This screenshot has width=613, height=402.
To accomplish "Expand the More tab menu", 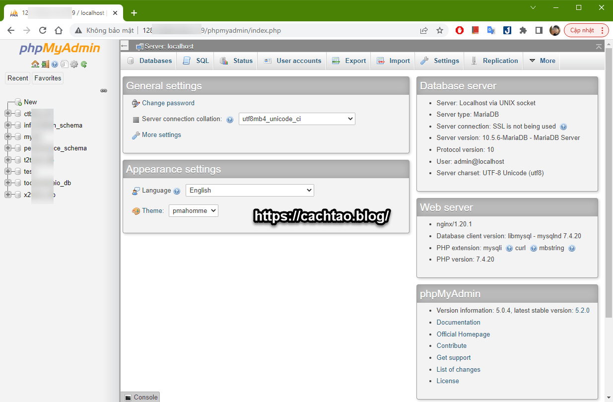I will (x=542, y=61).
